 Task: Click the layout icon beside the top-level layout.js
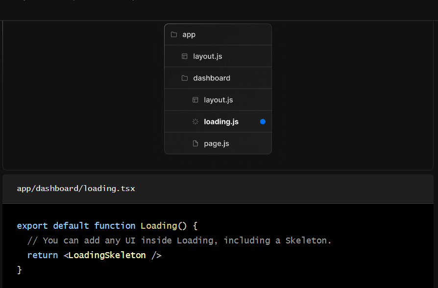184,56
